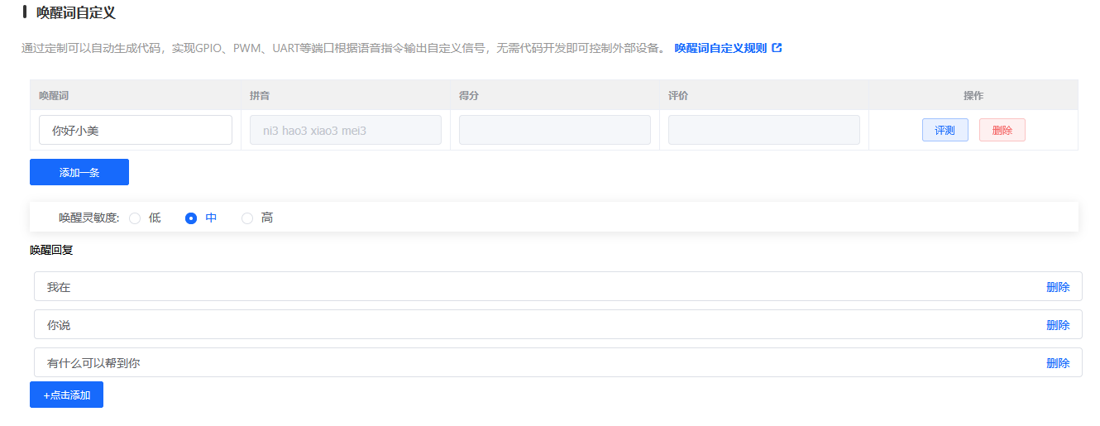The width and height of the screenshot is (1100, 426).
Task: Click the 你好小美 wake word input
Action: [x=135, y=130]
